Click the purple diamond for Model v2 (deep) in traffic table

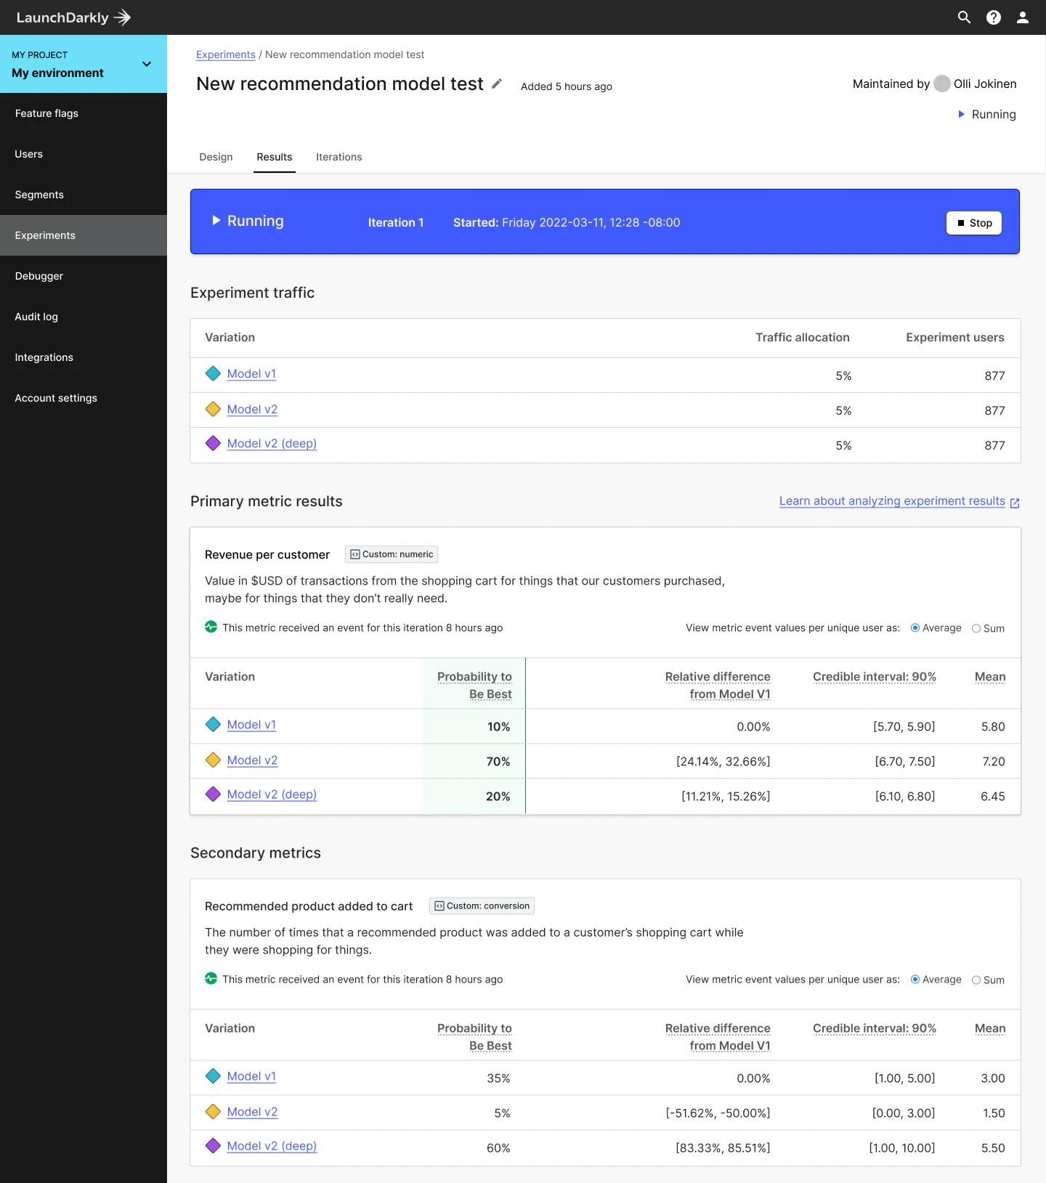pyautogui.click(x=213, y=444)
